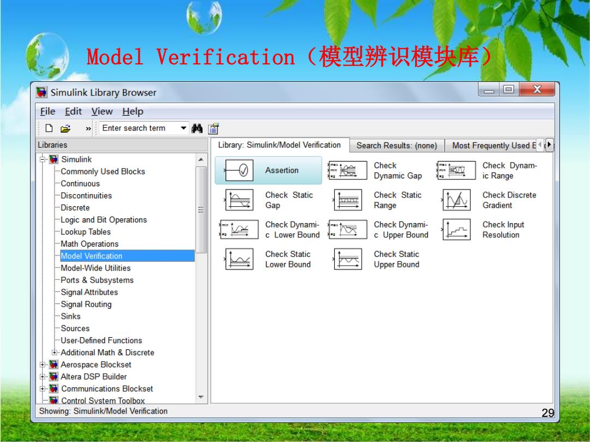Screen dimensions: 590x442
Task: Switch to the Library: Simulink/Model Verification tab
Action: click(x=280, y=145)
